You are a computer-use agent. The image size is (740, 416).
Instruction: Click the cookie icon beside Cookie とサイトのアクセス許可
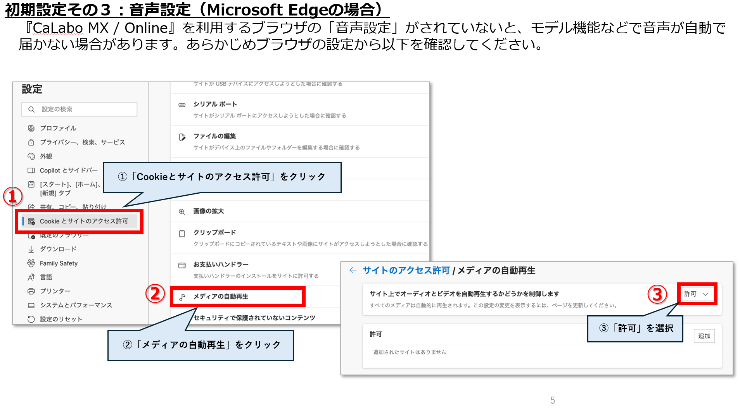click(x=31, y=221)
